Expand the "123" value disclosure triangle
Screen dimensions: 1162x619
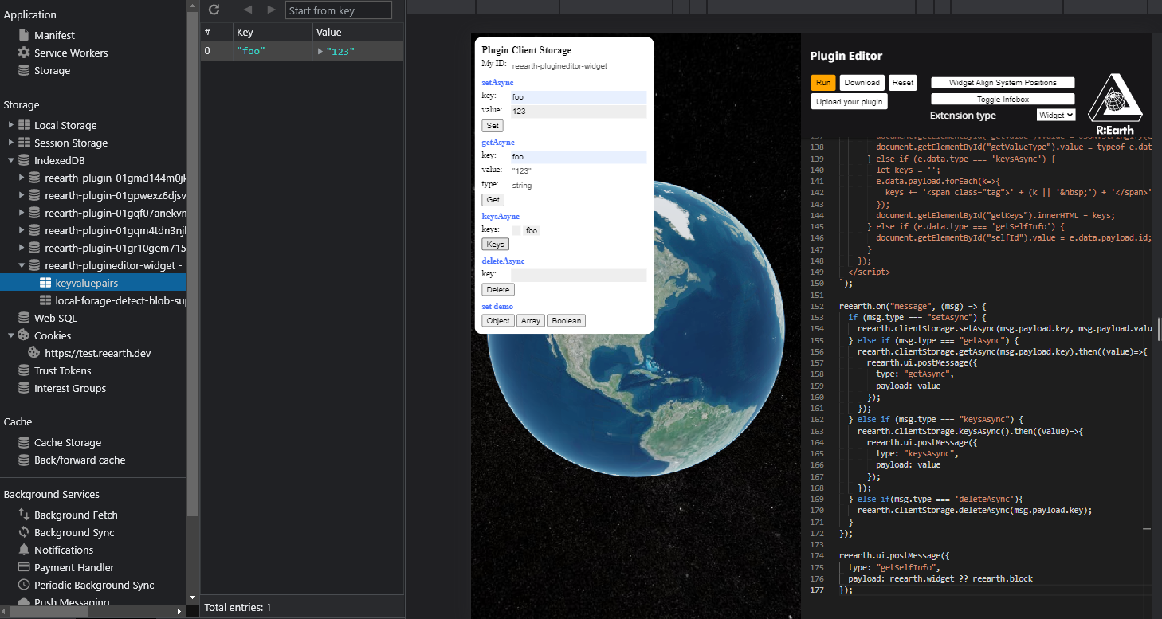pos(320,51)
